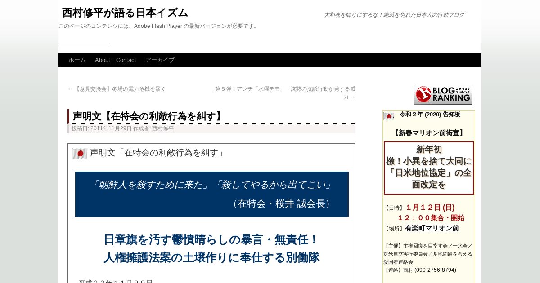Click the author link 西村修平
The image size is (540, 283).
(x=163, y=128)
